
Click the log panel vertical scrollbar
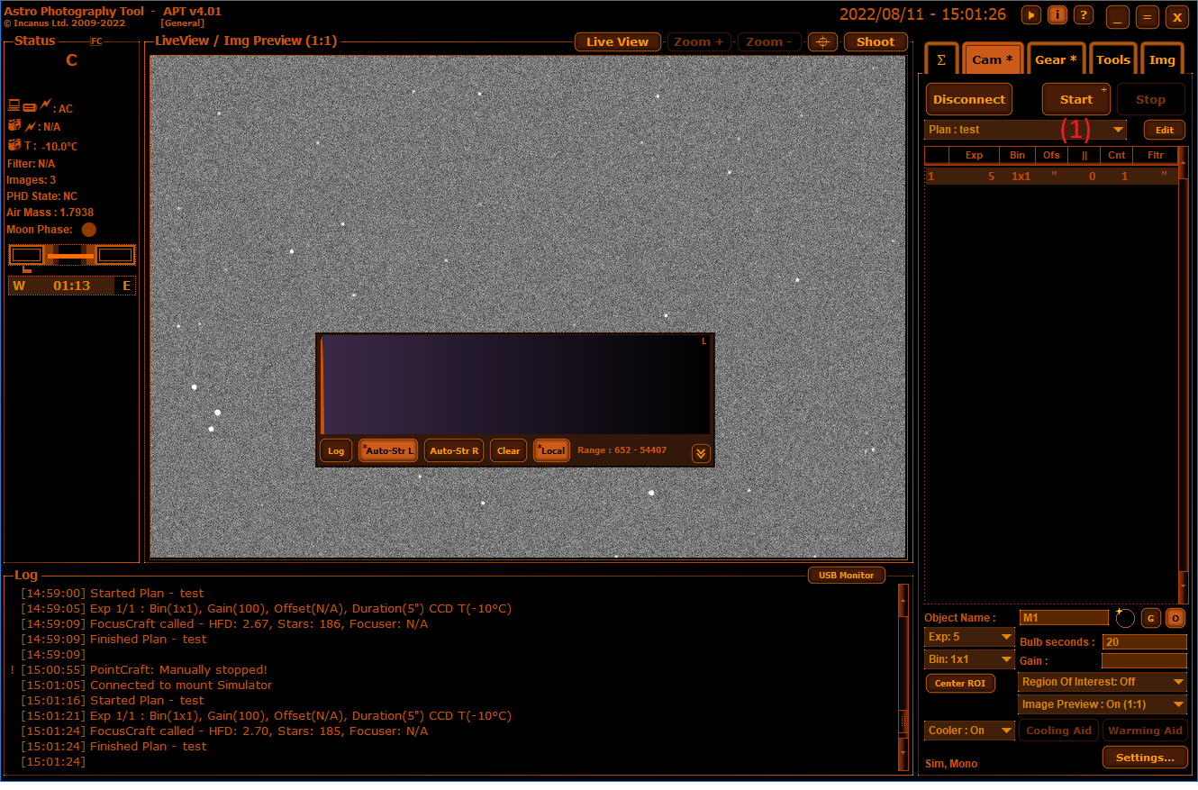(x=903, y=676)
